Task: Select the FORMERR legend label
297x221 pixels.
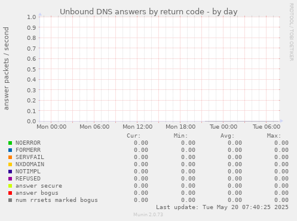Action: tap(28, 150)
